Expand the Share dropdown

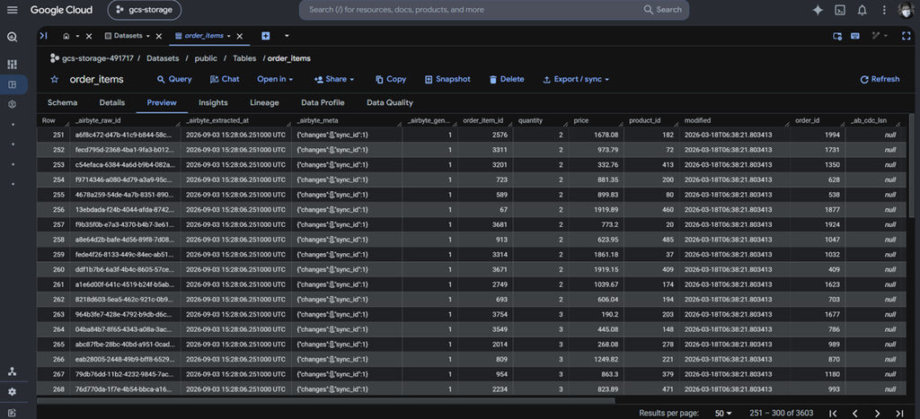click(334, 79)
